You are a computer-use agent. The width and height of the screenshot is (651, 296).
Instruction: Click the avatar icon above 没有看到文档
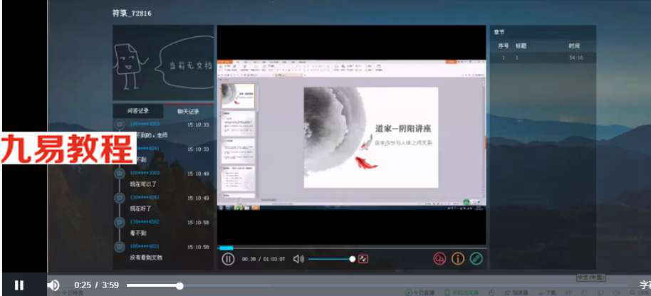pos(120,247)
